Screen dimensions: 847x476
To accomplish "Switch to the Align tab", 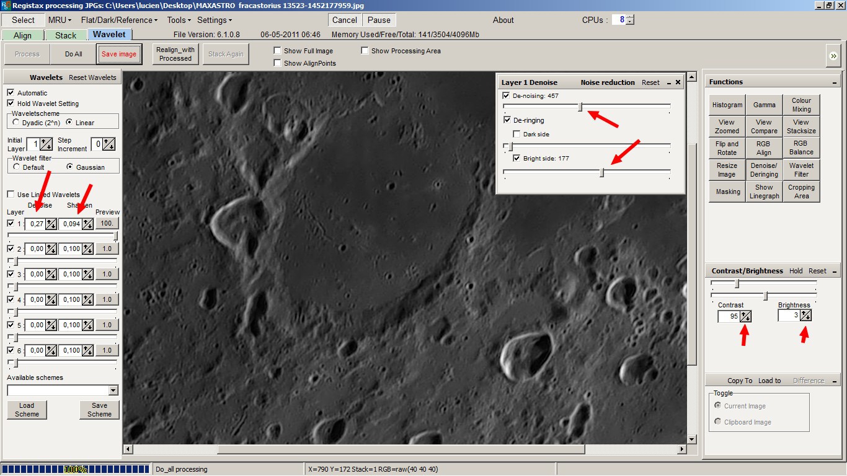I will pyautogui.click(x=22, y=35).
